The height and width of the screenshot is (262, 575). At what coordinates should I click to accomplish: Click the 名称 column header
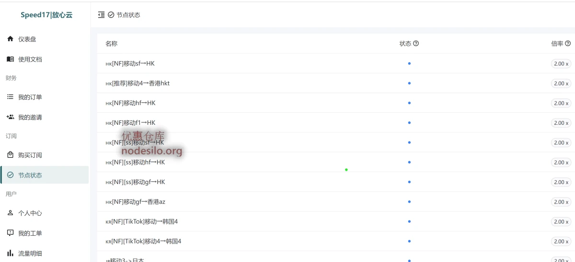pyautogui.click(x=111, y=44)
